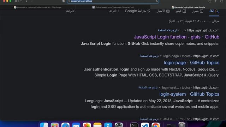This screenshot has height=127, width=226.
Task: Click the result count text حوالي ٣٦٬٣٠٠٬٠٠٠ نتيجة
Action: tap(194, 21)
